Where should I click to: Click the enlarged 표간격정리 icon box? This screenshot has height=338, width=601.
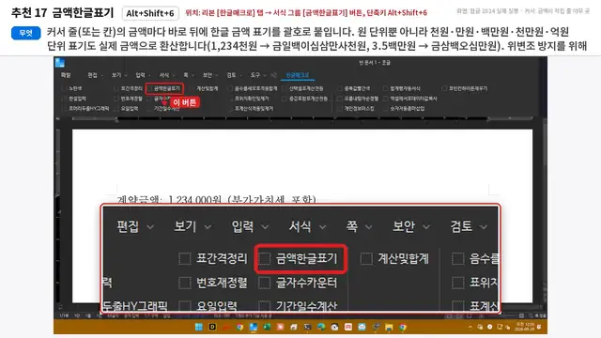click(x=185, y=259)
